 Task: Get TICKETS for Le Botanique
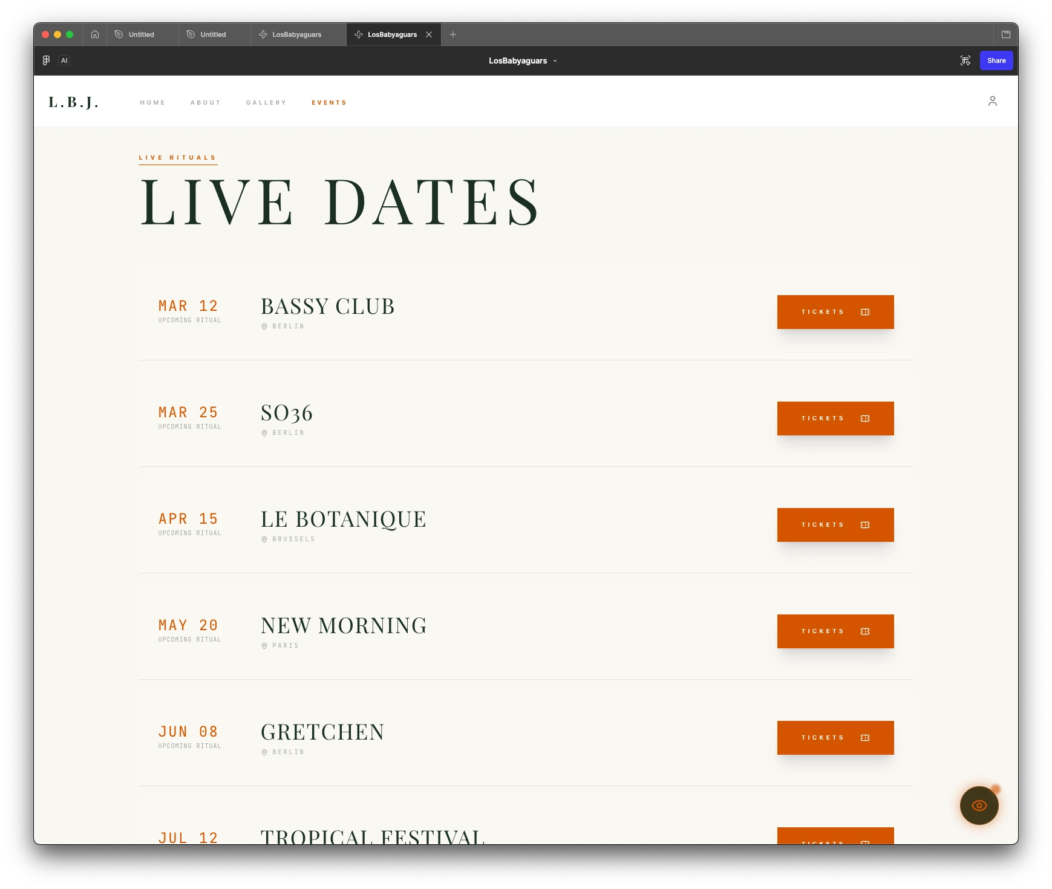(x=835, y=525)
